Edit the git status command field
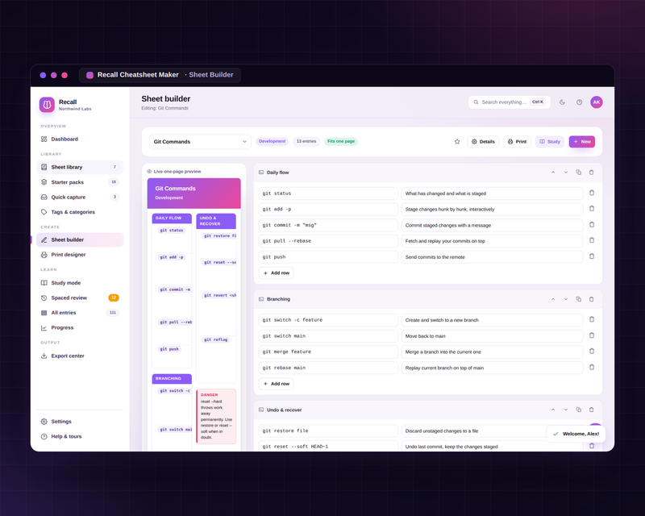This screenshot has width=645, height=516. click(x=328, y=193)
